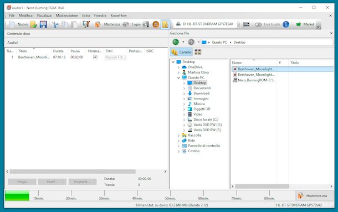Click the flame icon on Masterizza ora
338x212 pixels.
point(301,195)
